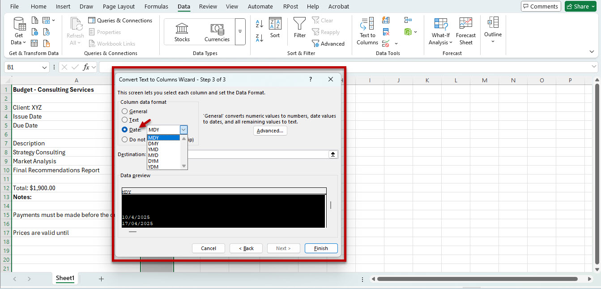Select the Sheet1 tab
601x289 pixels.
tap(65, 278)
